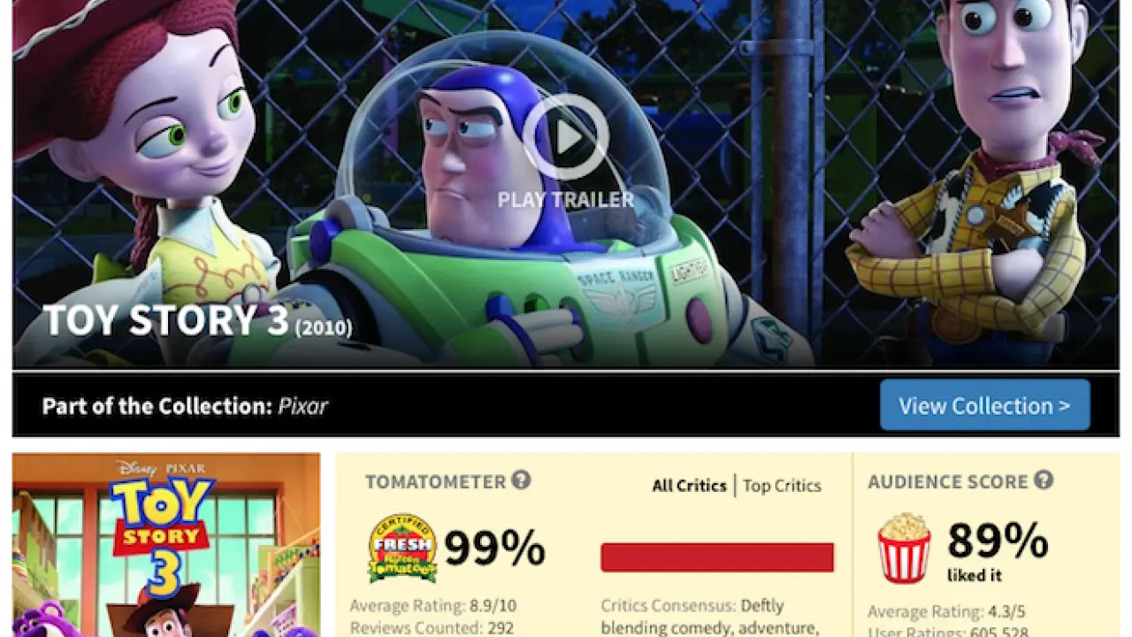Open the Toy Story 3 poster thumbnail
The image size is (1132, 637).
pos(166,545)
